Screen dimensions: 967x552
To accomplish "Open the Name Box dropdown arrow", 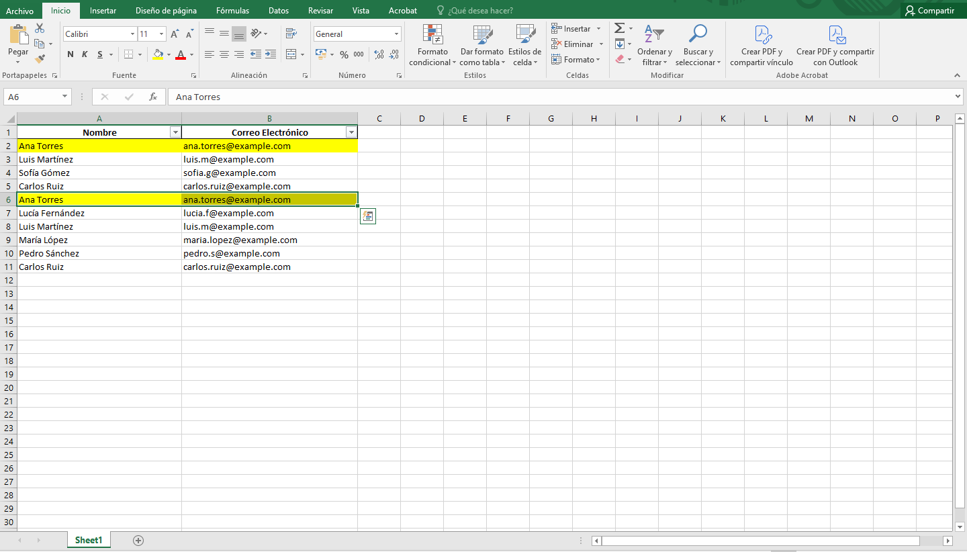I will pos(65,97).
